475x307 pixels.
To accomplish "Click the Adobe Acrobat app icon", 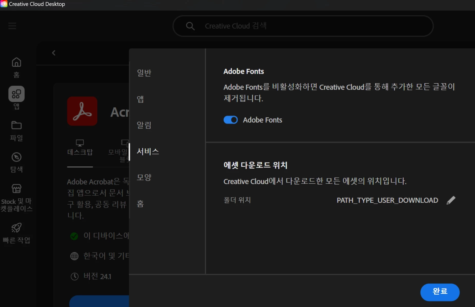I will (x=82, y=111).
